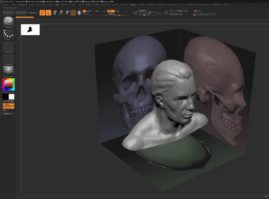
Task: Open the Dots stroke type picker
Action: pos(9,34)
